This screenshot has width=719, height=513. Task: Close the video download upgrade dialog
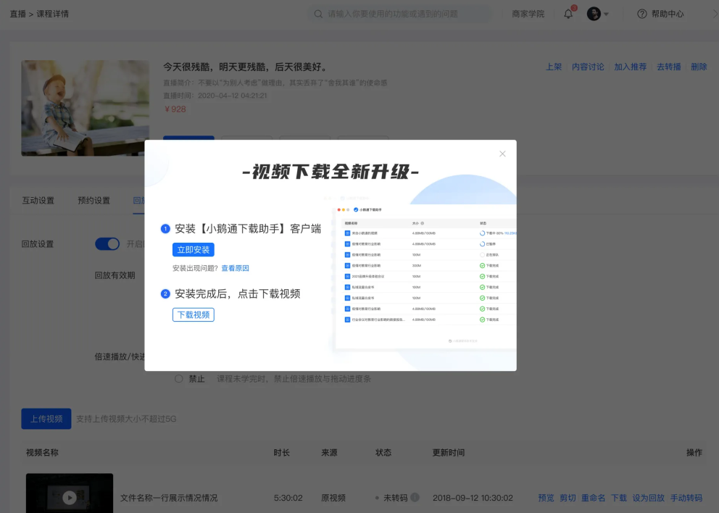click(502, 154)
